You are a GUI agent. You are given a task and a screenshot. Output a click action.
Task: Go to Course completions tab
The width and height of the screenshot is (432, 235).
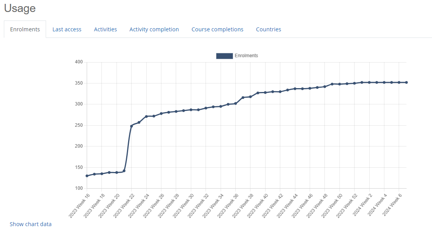point(217,29)
